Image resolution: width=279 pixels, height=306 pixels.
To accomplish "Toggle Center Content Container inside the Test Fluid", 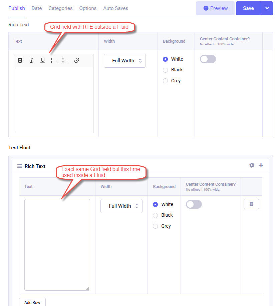I will click(194, 204).
